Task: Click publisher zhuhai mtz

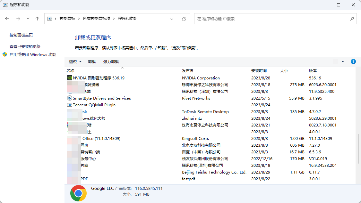Action: pyautogui.click(x=192, y=118)
